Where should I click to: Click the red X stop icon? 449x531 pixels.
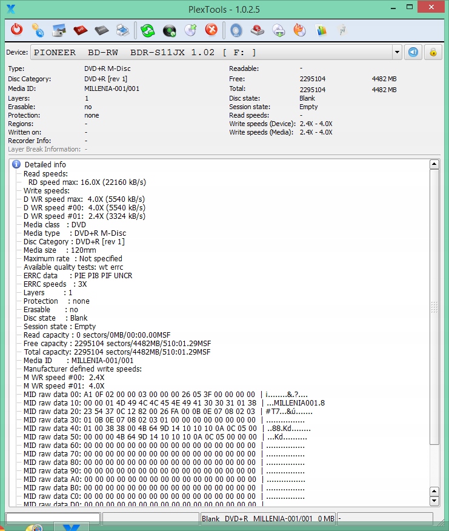tap(211, 29)
